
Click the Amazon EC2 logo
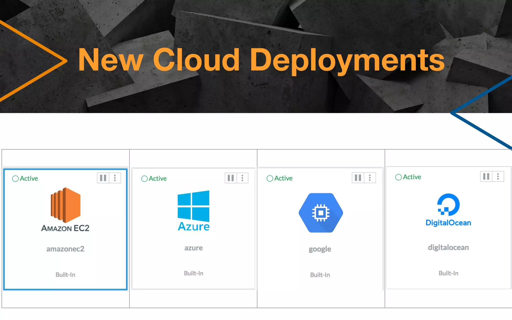[x=65, y=209]
